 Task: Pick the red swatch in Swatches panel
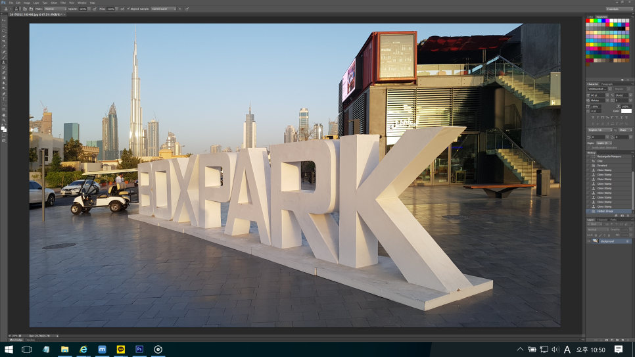pyautogui.click(x=588, y=21)
